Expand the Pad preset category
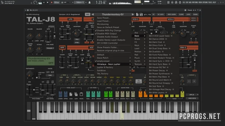Screen dimensions: 225x126 (139, 55)
